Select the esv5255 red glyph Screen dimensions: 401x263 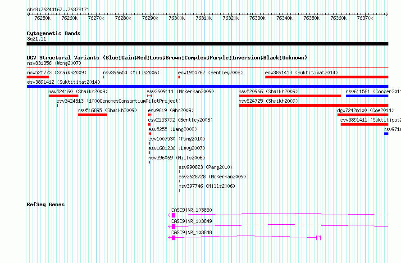(x=150, y=134)
